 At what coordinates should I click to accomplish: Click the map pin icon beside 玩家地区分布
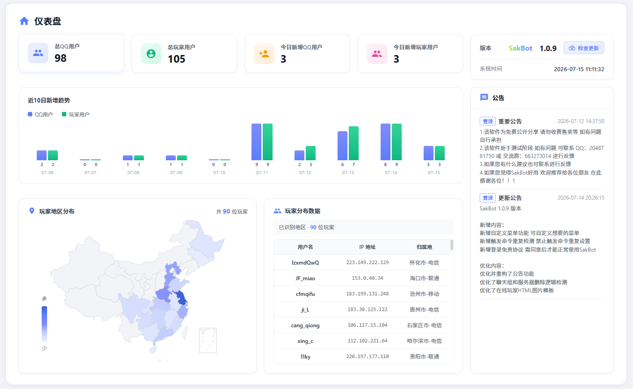point(32,211)
